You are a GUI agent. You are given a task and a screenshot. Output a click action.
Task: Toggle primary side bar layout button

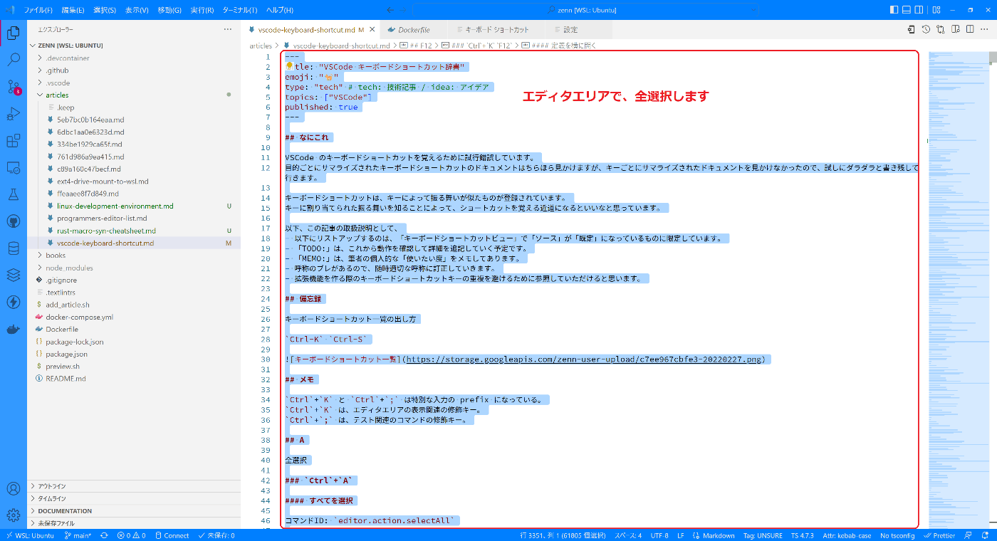pos(894,10)
